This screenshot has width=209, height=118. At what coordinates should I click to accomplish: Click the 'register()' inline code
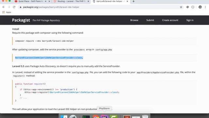point(19,76)
